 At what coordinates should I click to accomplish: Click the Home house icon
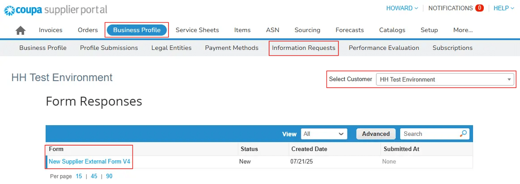point(21,30)
